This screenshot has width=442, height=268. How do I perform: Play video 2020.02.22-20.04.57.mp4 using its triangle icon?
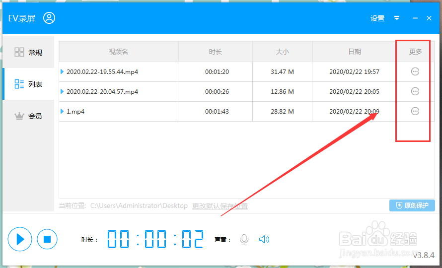pos(62,91)
